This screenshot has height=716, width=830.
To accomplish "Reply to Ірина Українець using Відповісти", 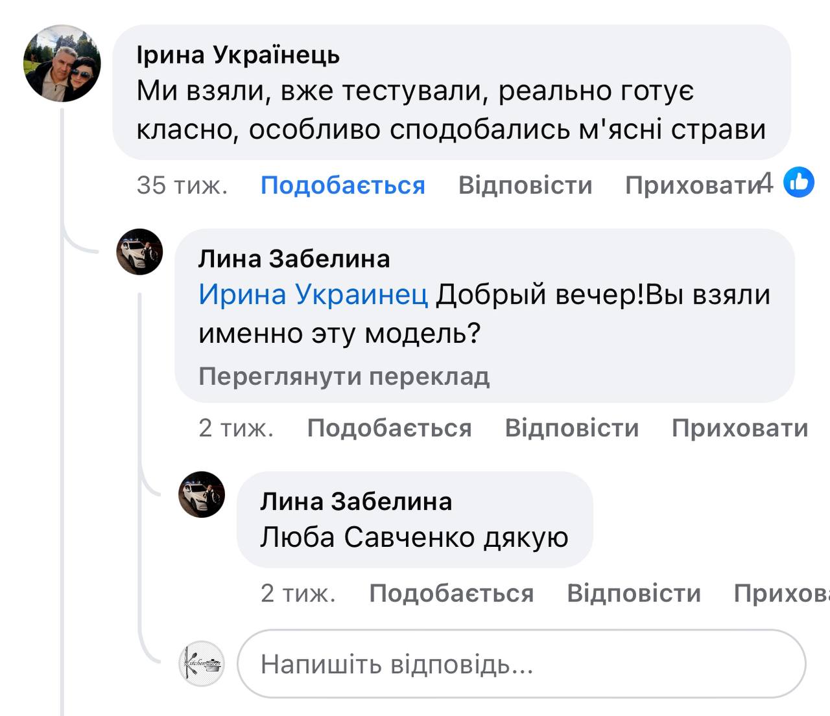I will (x=525, y=185).
